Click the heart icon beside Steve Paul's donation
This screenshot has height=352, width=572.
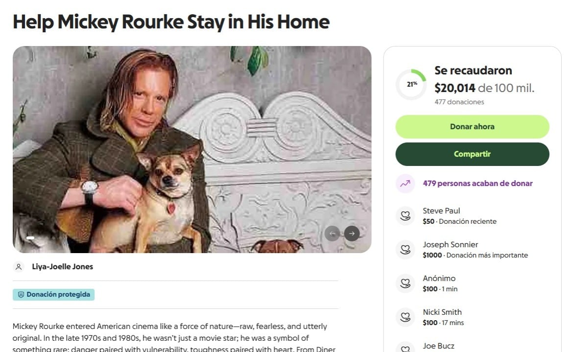405,215
